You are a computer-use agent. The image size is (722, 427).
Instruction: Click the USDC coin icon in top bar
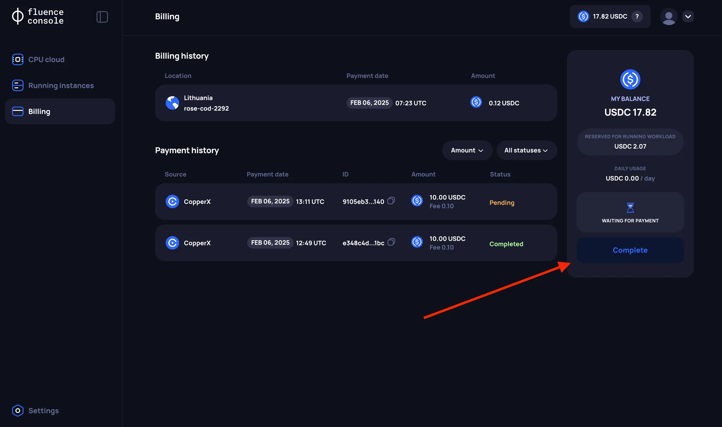point(584,16)
